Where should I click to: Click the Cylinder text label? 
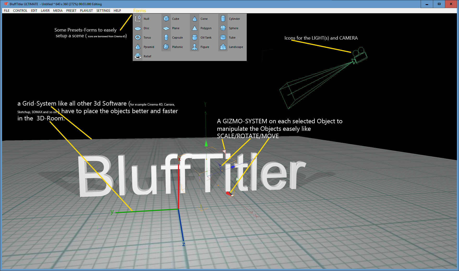click(234, 19)
